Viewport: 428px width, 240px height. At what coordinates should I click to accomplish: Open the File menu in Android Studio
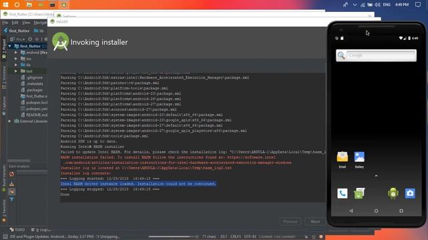point(5,23)
